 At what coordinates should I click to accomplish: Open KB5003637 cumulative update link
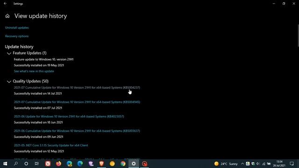77,131
